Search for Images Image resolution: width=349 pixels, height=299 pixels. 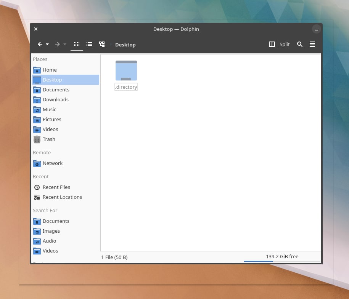[x=66, y=231]
